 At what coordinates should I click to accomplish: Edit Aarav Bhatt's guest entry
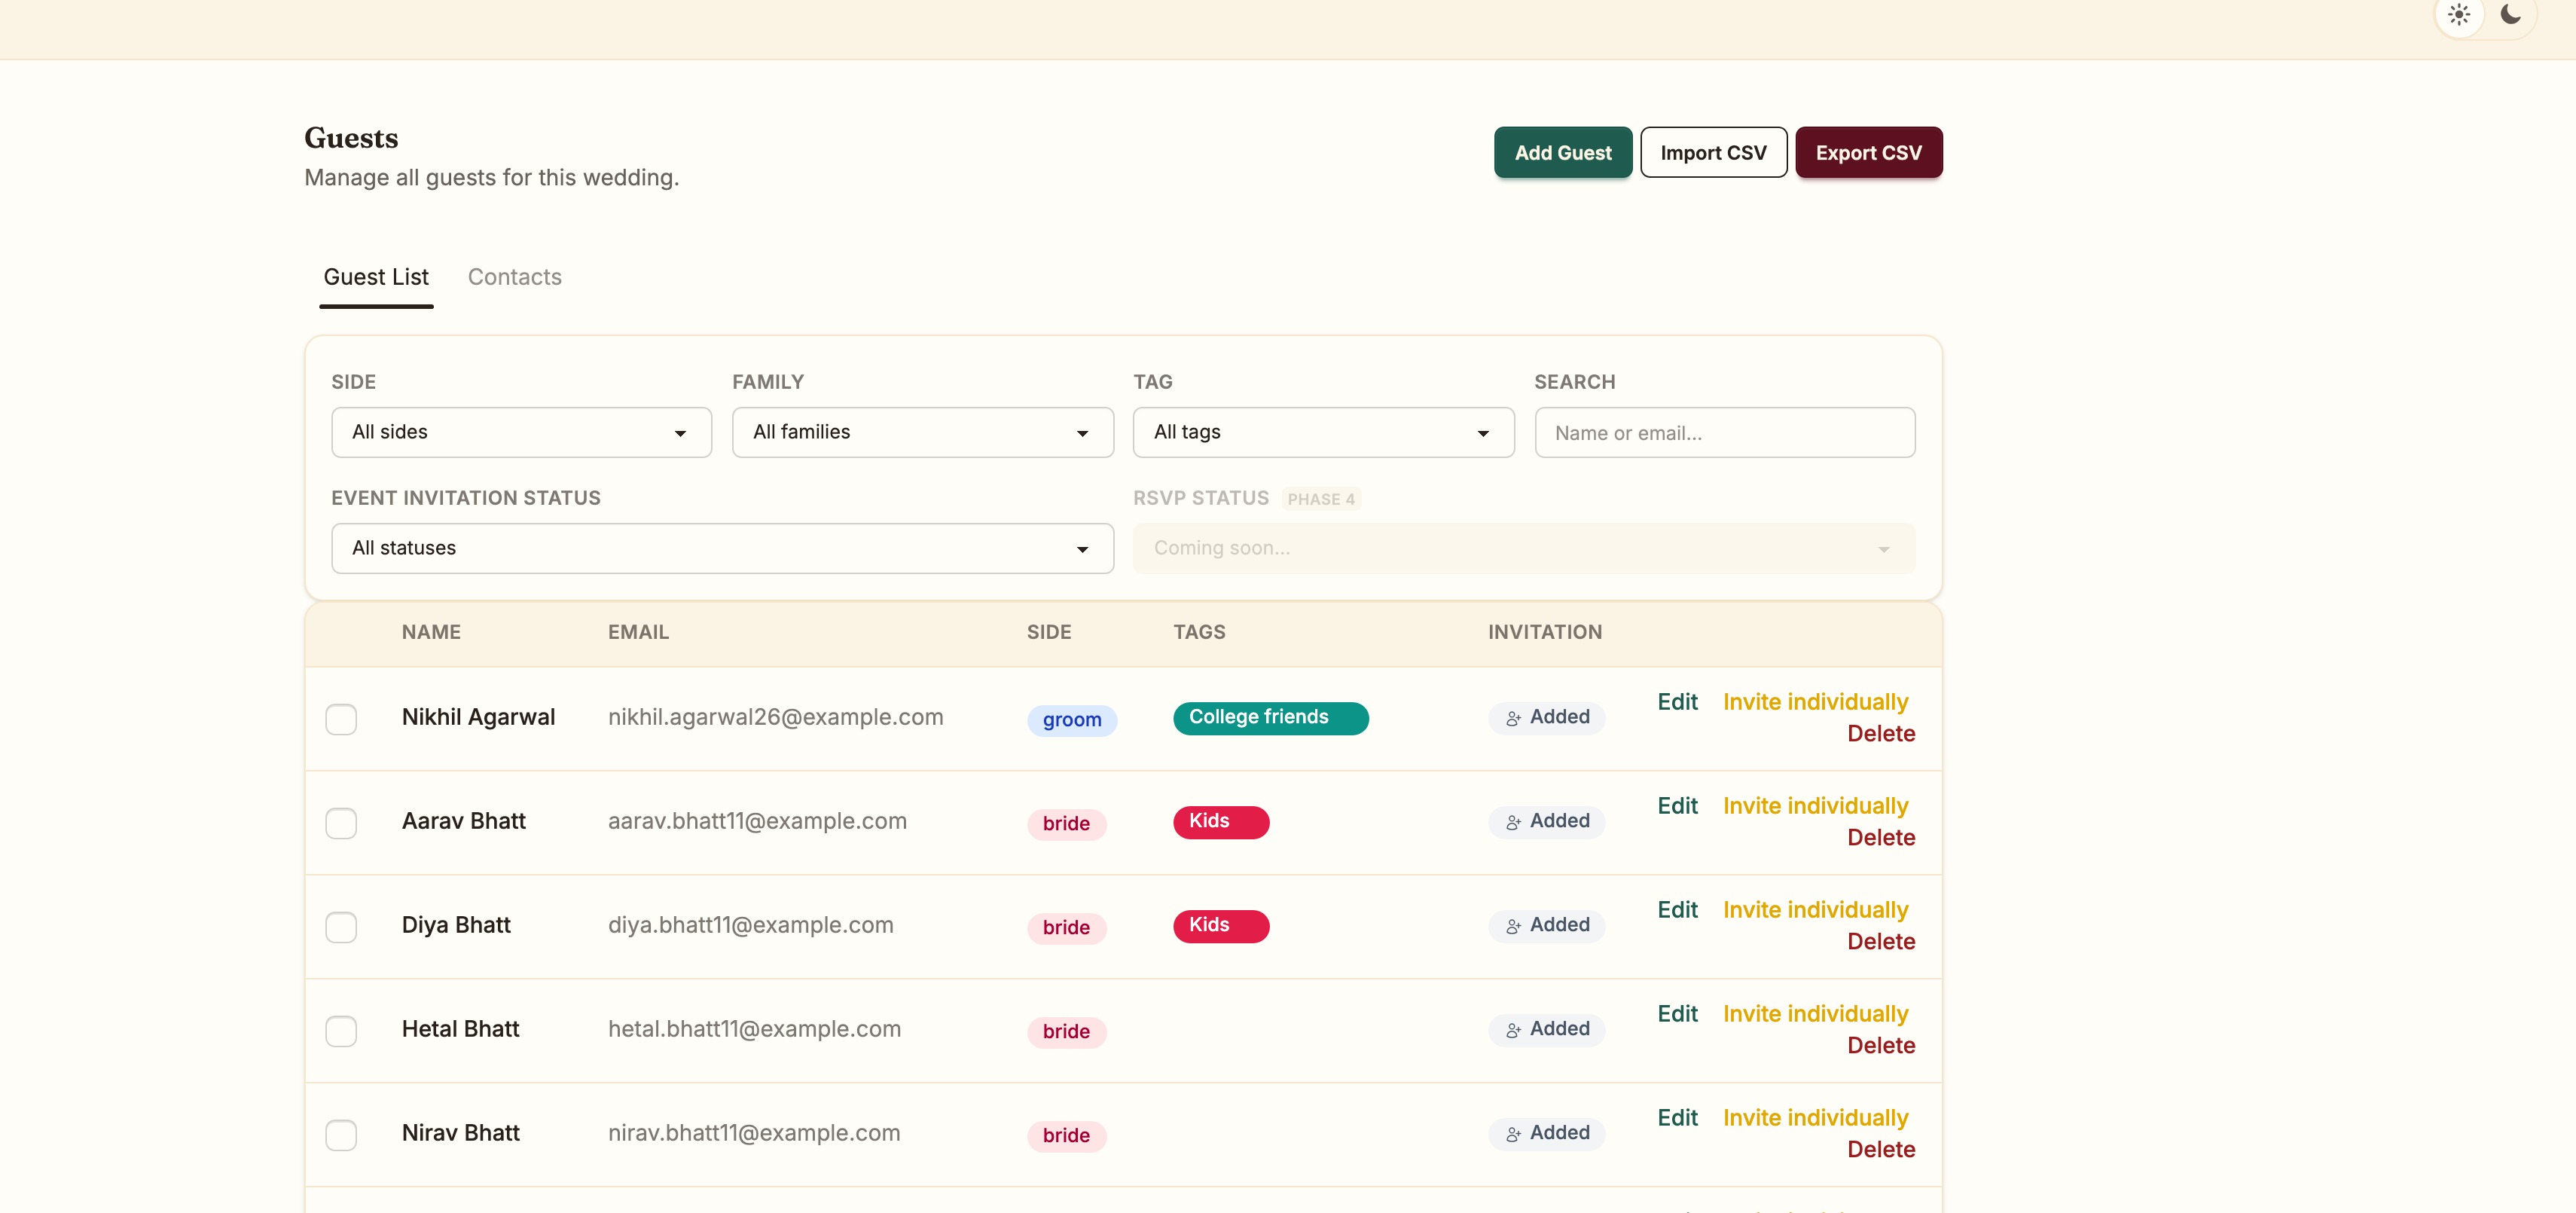point(1677,806)
